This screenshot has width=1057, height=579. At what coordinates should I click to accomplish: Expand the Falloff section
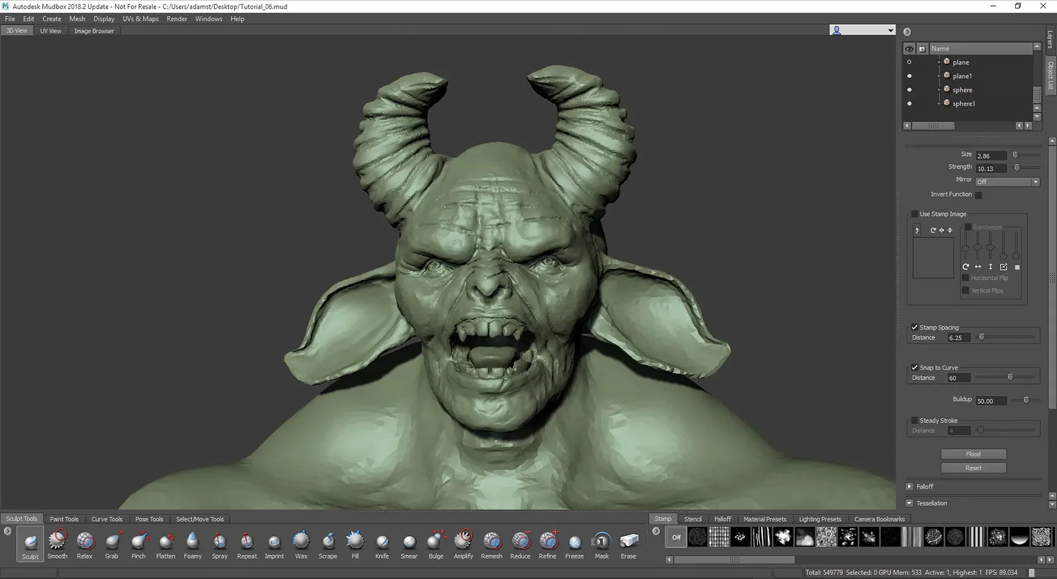(909, 487)
